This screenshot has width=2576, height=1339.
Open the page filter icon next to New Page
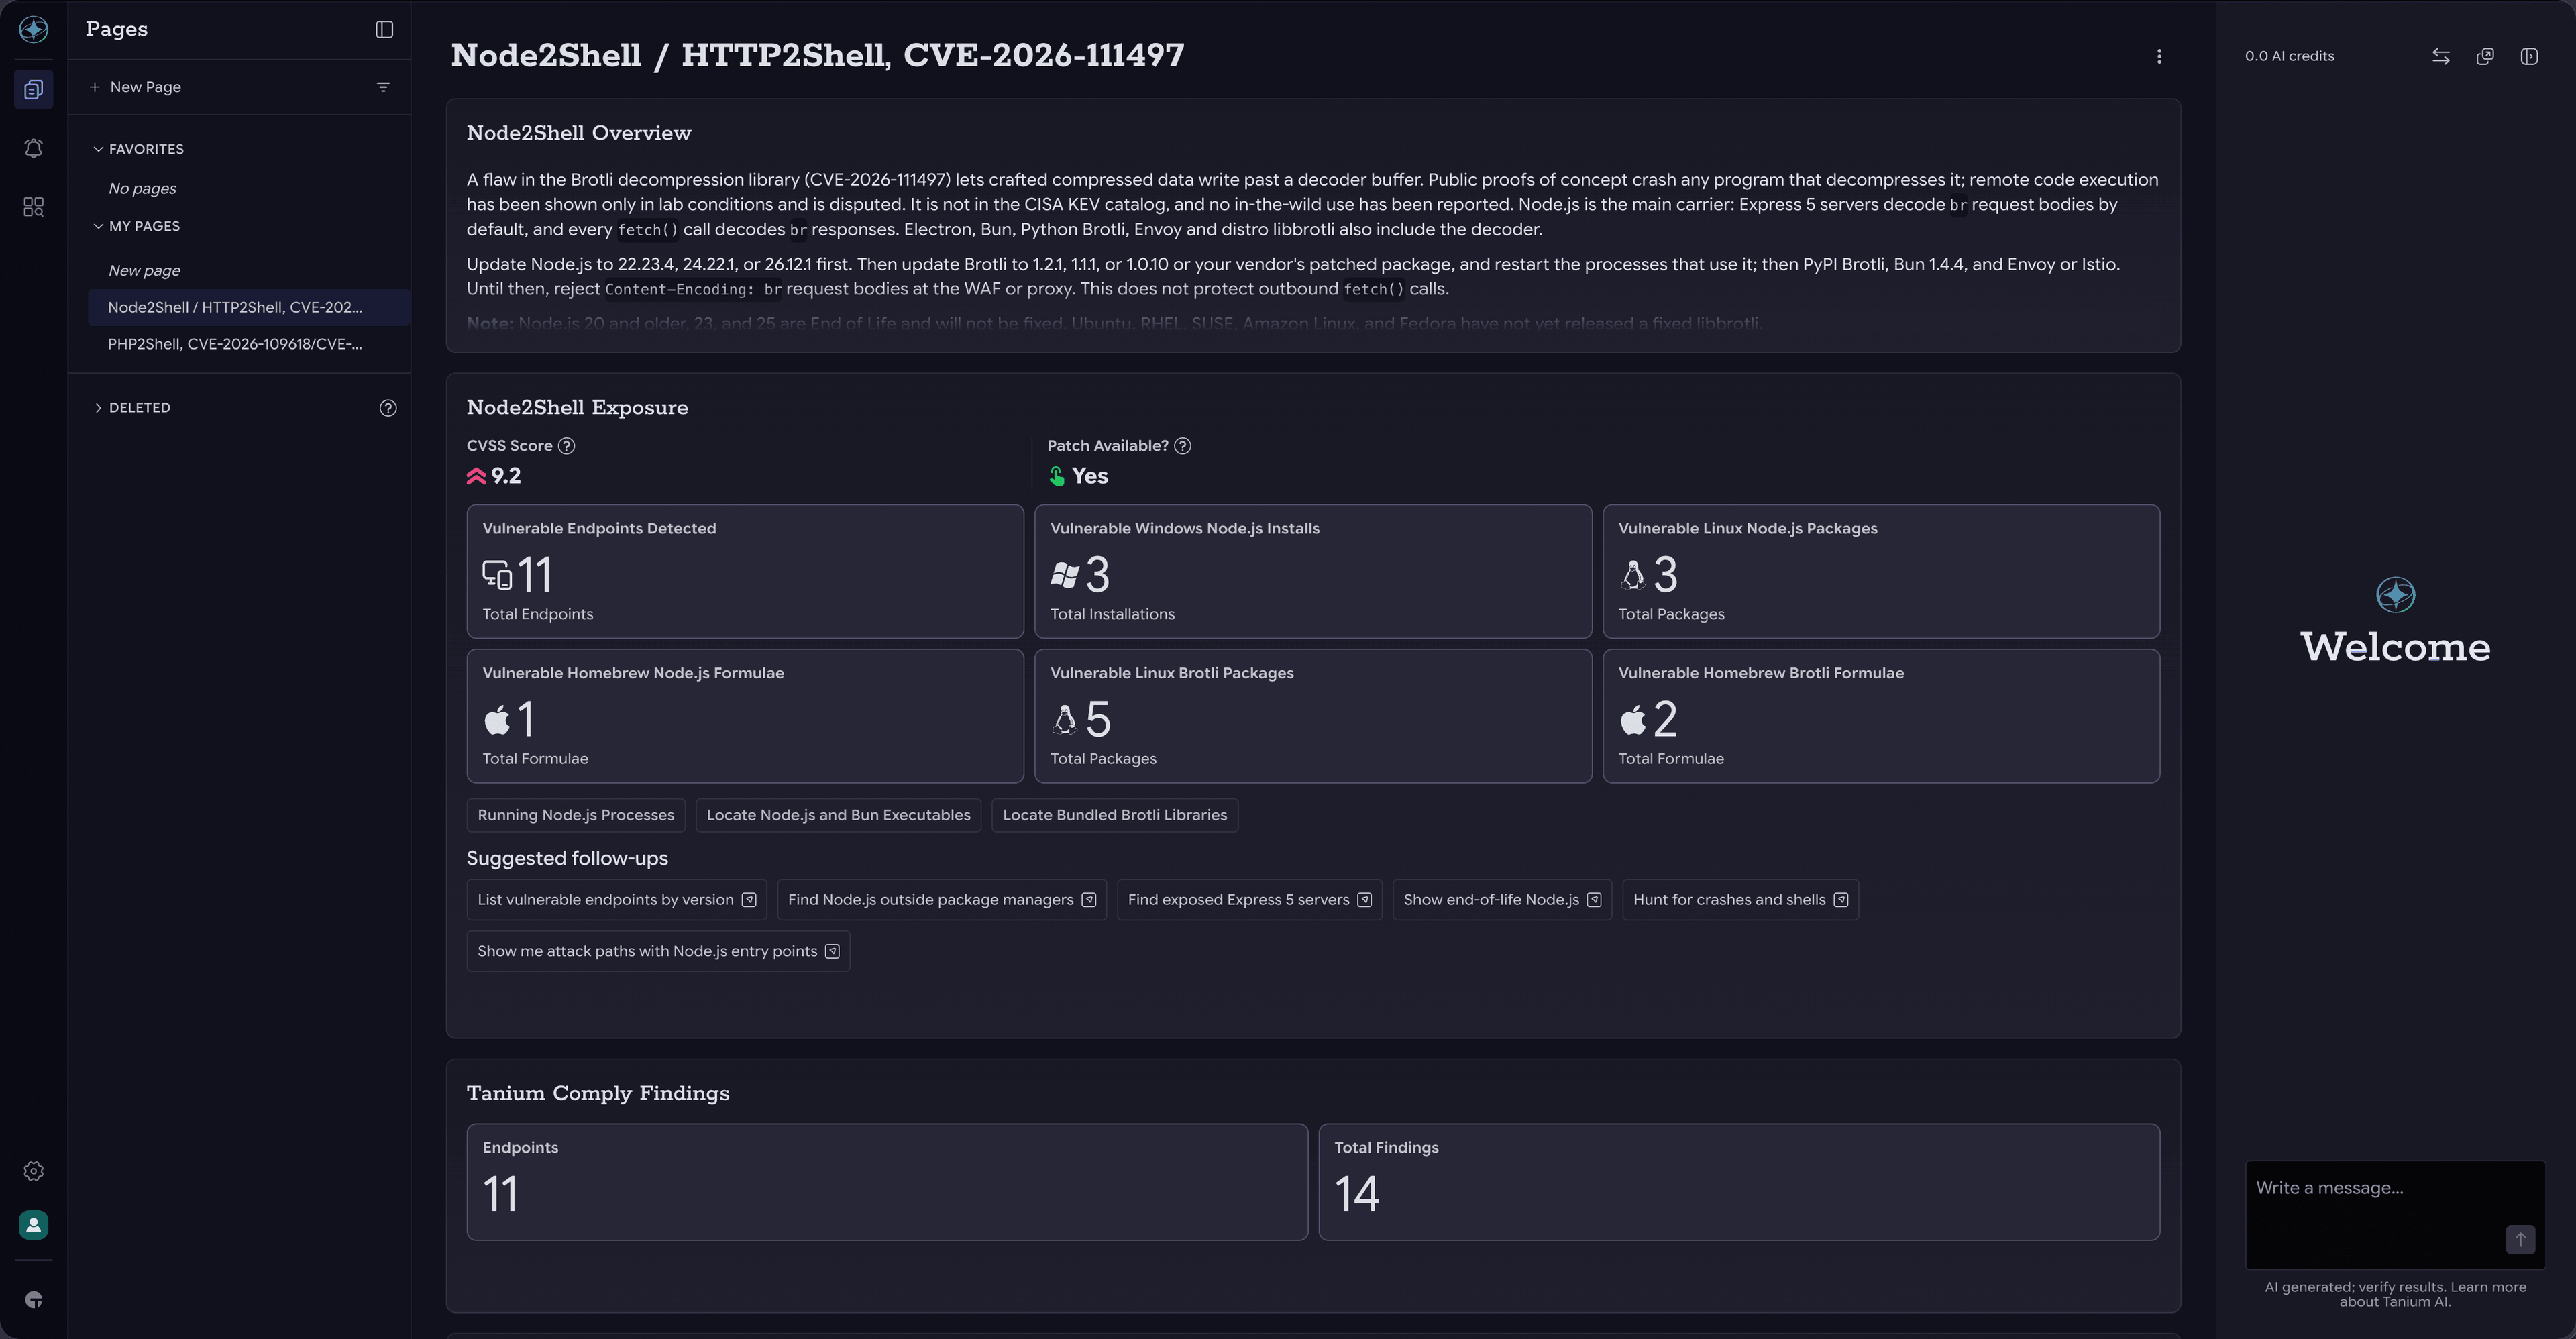point(383,87)
